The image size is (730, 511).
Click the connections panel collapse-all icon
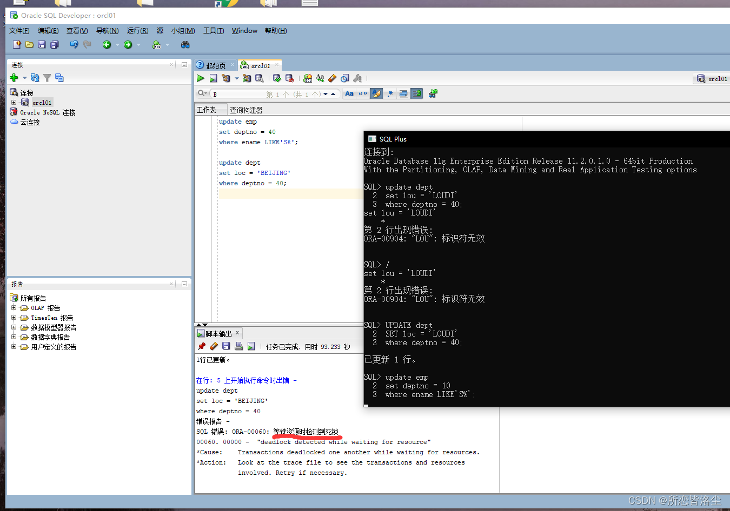click(x=59, y=78)
